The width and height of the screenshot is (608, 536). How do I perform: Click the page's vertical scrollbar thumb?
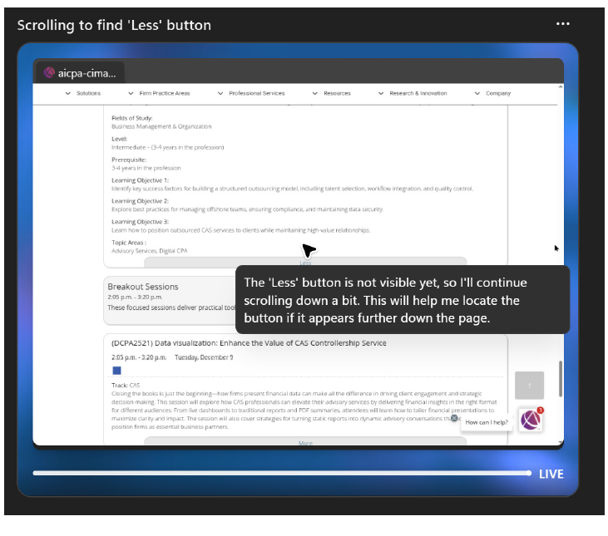point(560,378)
